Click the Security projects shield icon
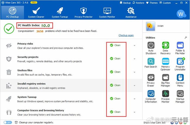This screenshot has width=190, height=125. click(x=9, y=59)
